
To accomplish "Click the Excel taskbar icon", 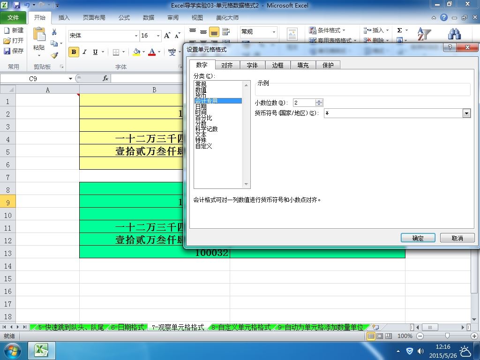I will click(42, 351).
